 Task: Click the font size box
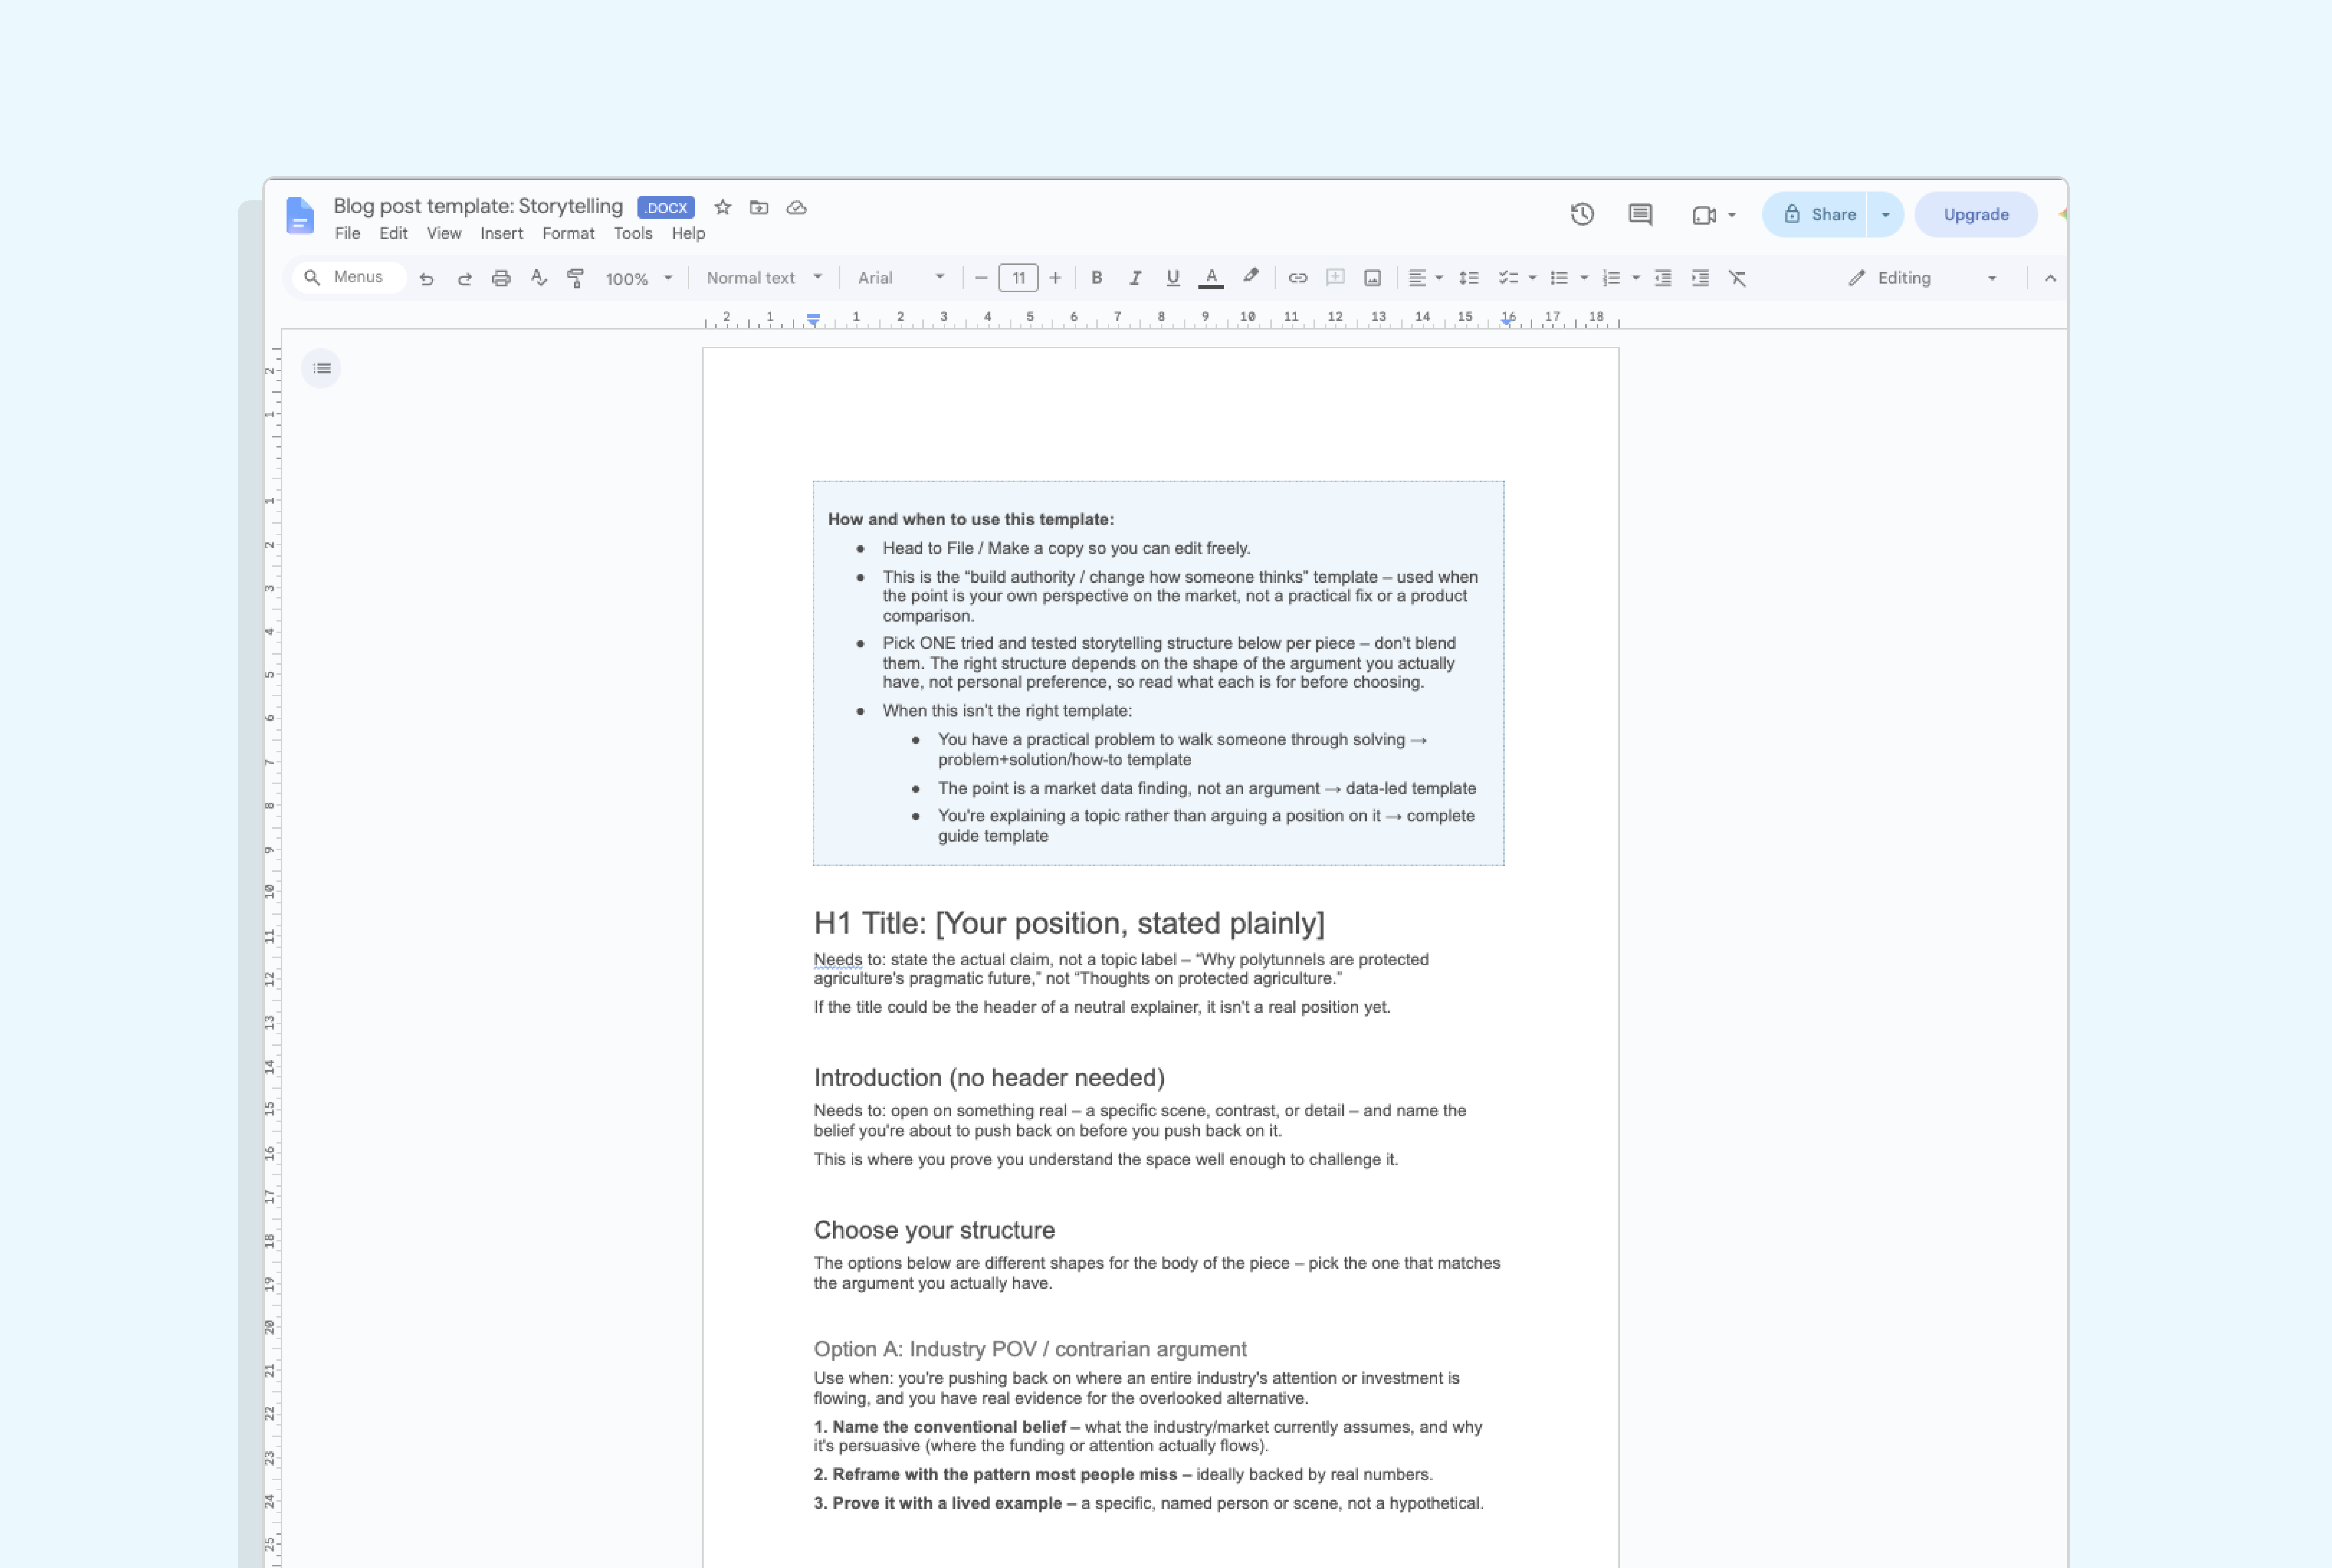(x=1018, y=278)
